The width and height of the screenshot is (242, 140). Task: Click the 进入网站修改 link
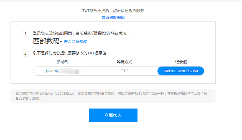[x=75, y=41]
